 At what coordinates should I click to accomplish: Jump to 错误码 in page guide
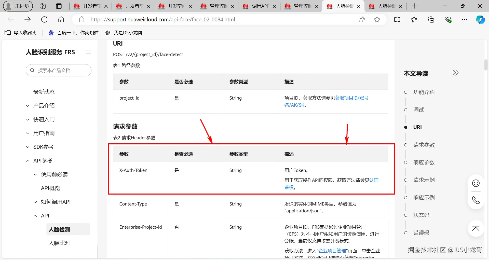pyautogui.click(x=421, y=233)
